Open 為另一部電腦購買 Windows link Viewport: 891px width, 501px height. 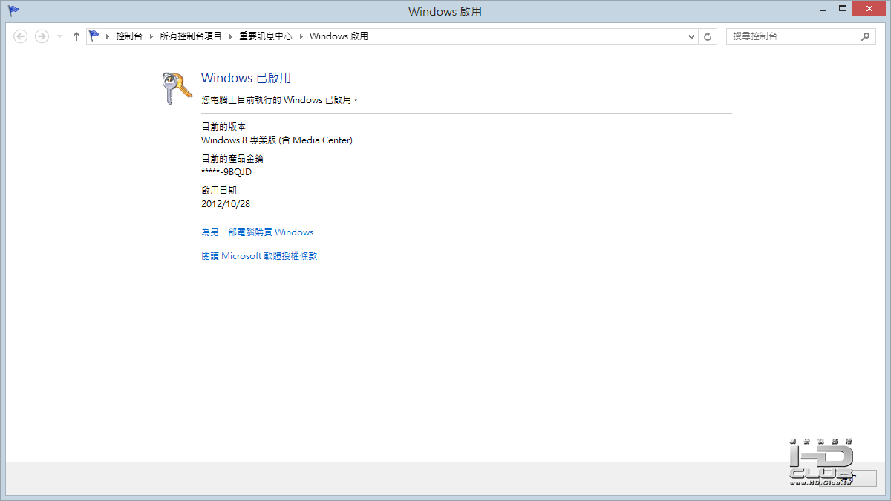click(x=258, y=232)
